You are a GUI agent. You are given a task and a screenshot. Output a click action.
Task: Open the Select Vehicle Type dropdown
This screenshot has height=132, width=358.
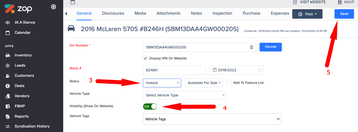tap(185, 95)
